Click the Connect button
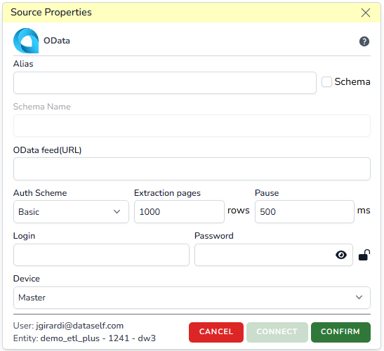This screenshot has width=384, height=351. (x=277, y=332)
